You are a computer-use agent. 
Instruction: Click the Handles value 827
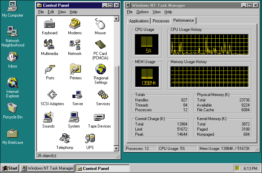[184, 100]
